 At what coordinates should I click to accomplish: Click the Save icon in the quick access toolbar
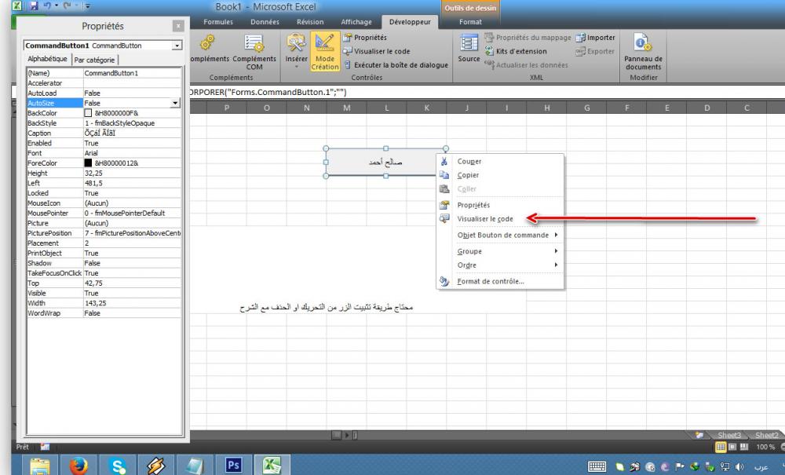point(34,6)
